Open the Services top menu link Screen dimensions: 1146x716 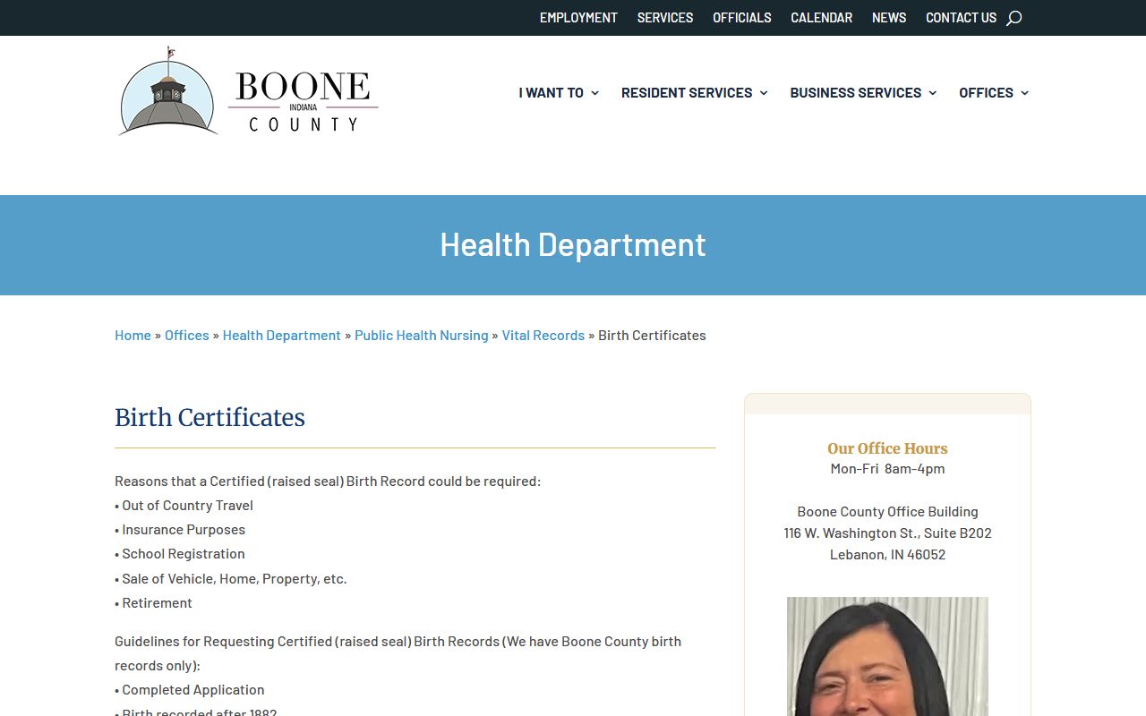point(665,18)
